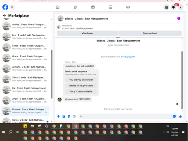
Task: Open Liz's apartment conversation
Action: 25,90
